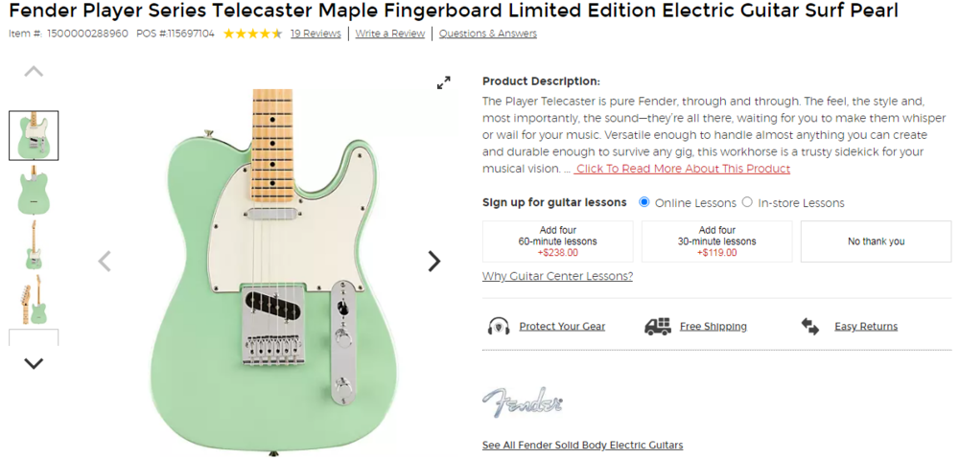Select the guitar back view thumbnail
Image resolution: width=959 pixels, height=459 pixels.
(34, 190)
